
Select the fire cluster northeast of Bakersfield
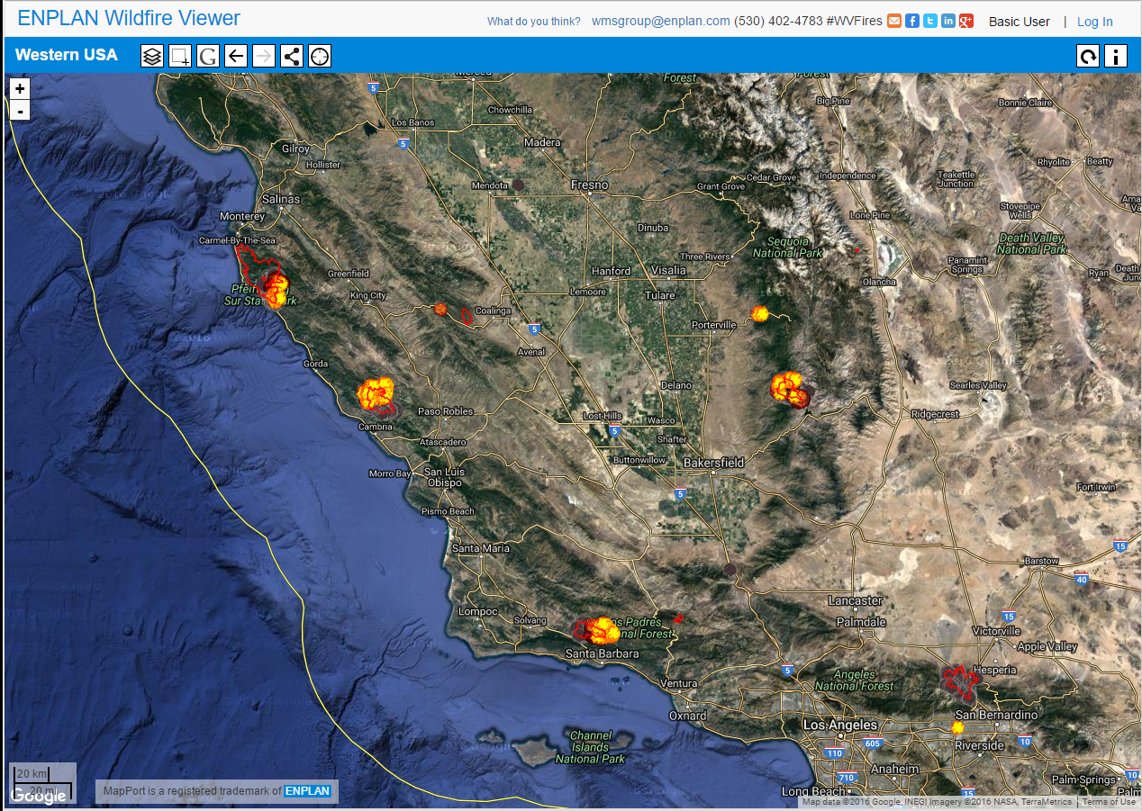pos(790,389)
